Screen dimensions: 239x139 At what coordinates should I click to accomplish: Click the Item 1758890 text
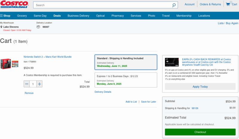30,62
